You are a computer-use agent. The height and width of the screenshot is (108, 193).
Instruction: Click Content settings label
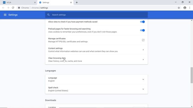click(55, 48)
